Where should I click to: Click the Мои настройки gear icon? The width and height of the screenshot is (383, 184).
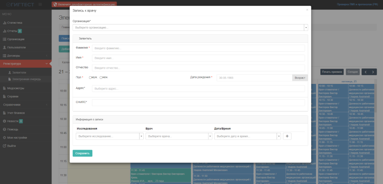[4, 137]
